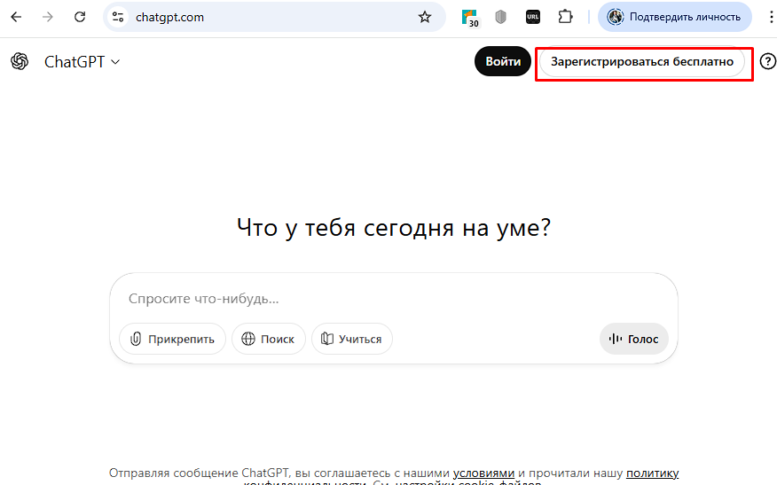Expand the ChatGPT model dropdown
Screen dimensions: 777x485
pyautogui.click(x=82, y=62)
